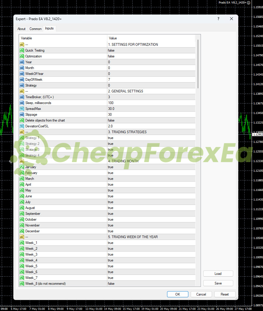The width and height of the screenshot is (263, 311).
Task: Click the icon next to Quick Testing
Action: point(22,50)
